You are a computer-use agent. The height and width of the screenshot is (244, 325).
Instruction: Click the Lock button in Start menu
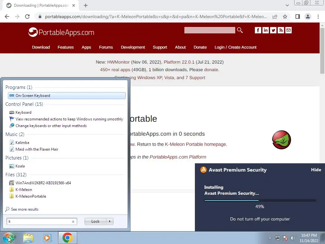(95, 221)
